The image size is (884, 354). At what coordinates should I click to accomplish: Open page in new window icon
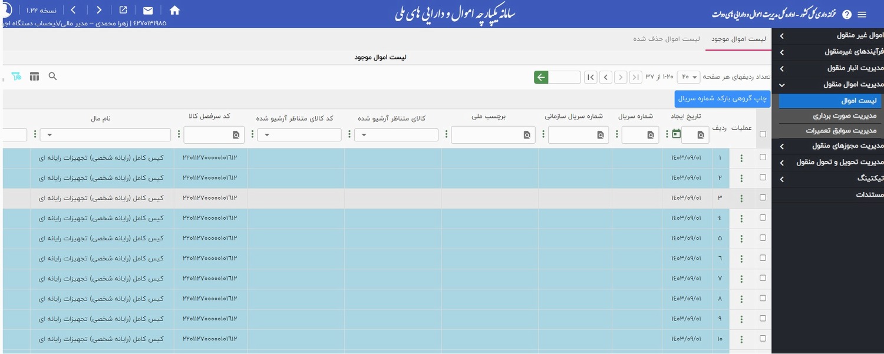pyautogui.click(x=123, y=10)
